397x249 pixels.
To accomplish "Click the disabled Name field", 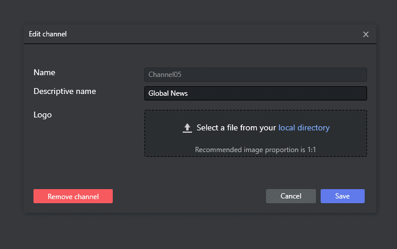I will (255, 75).
